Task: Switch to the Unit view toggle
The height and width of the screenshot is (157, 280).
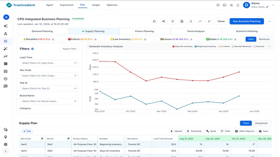Action: (x=251, y=39)
